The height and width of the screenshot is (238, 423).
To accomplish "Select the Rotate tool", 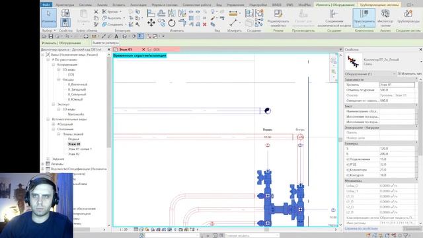I will [x=172, y=23].
